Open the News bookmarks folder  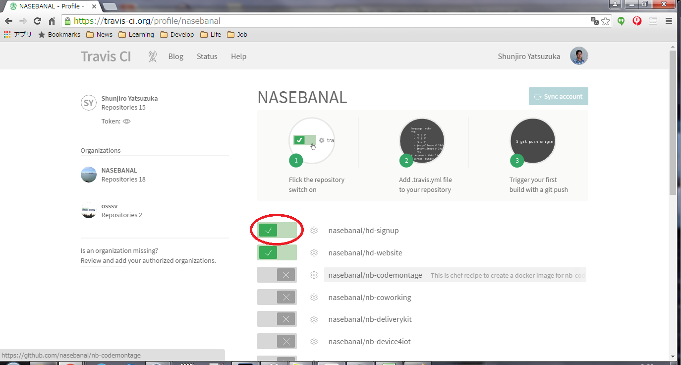point(99,34)
